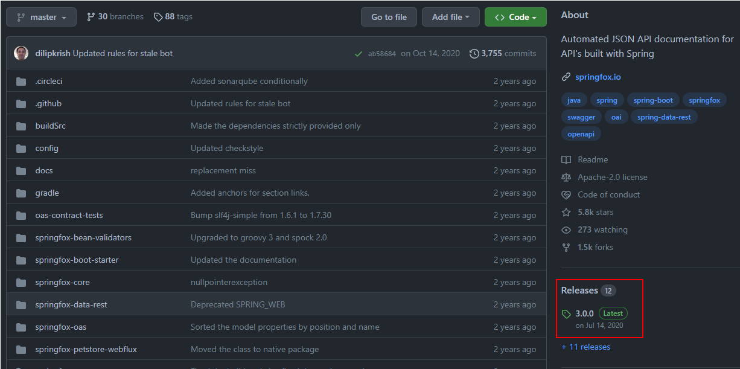740x369 pixels.
Task: Click the folder icon next to docs
Action: (22, 170)
